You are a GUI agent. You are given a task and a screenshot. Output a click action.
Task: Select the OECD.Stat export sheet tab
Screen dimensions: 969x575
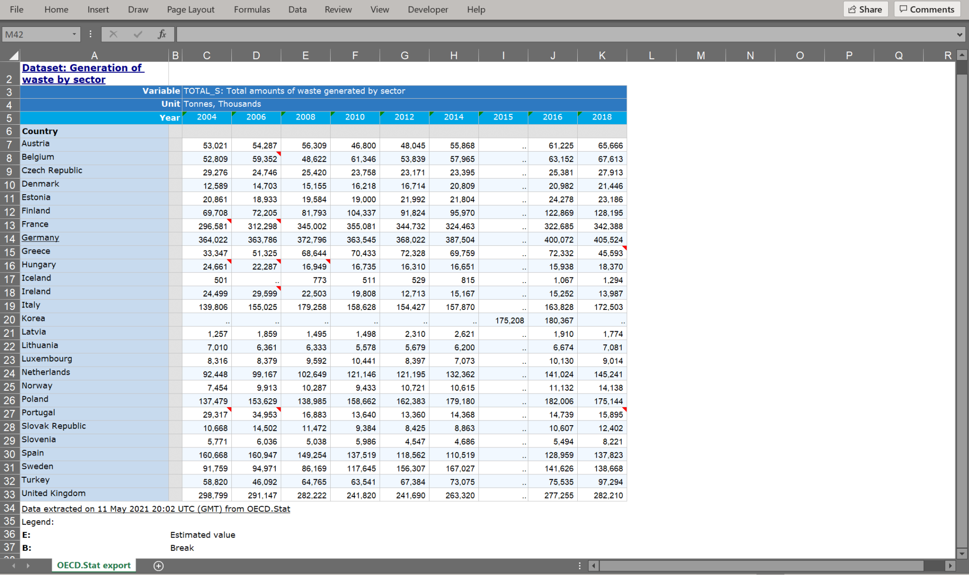click(x=94, y=565)
